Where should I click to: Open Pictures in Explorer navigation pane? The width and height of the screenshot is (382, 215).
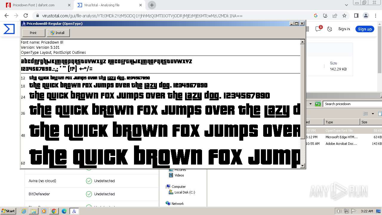pyautogui.click(x=177, y=170)
